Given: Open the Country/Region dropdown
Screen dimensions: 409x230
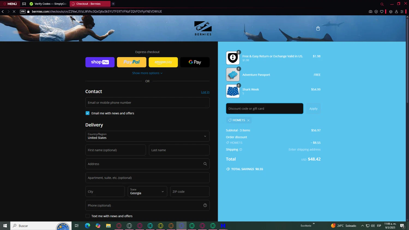Looking at the screenshot, I should point(147,136).
